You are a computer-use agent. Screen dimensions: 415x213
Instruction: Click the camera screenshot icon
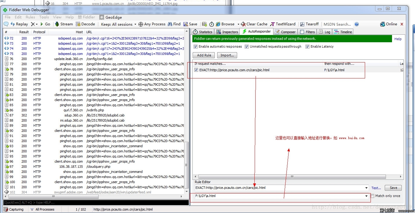(204, 24)
